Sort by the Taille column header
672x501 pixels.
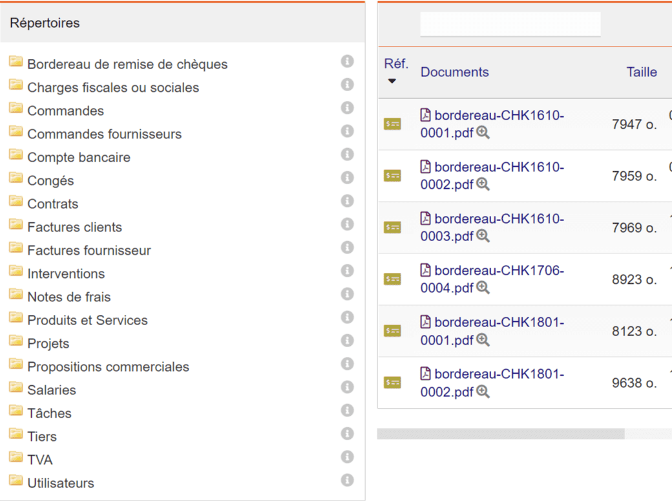click(x=641, y=72)
